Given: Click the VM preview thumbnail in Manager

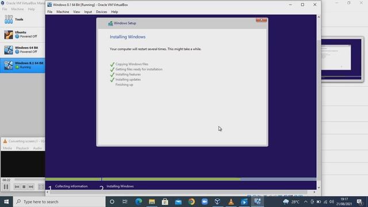Looking at the screenshot, I should coord(341,59).
